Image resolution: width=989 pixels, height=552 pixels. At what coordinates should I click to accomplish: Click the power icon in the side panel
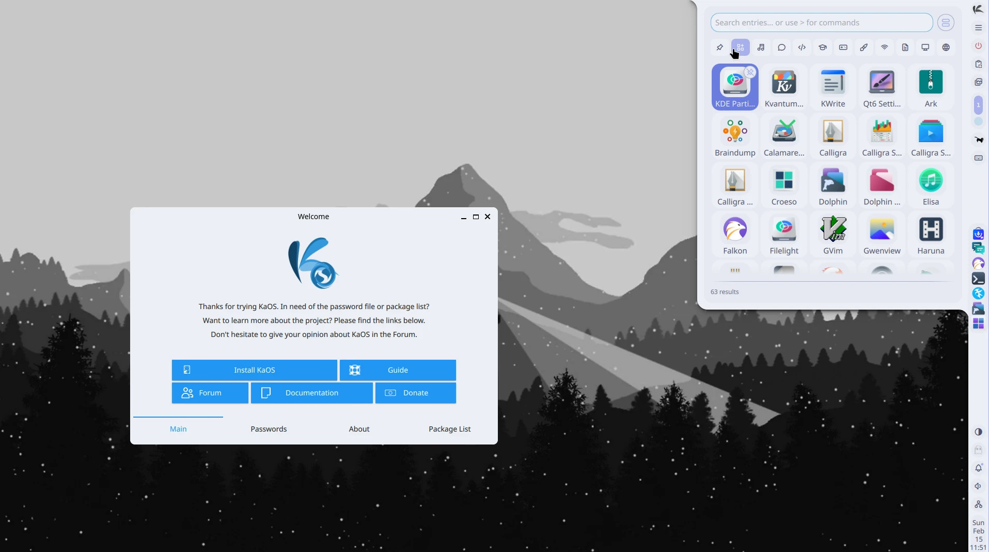(x=978, y=46)
